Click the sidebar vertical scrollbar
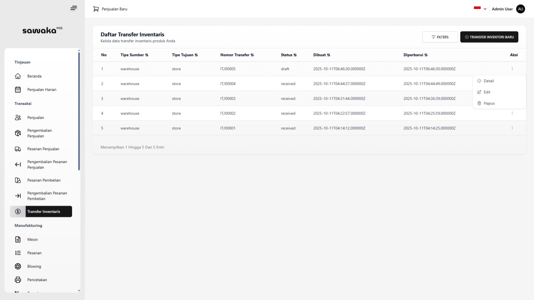The image size is (534, 300). 79,111
